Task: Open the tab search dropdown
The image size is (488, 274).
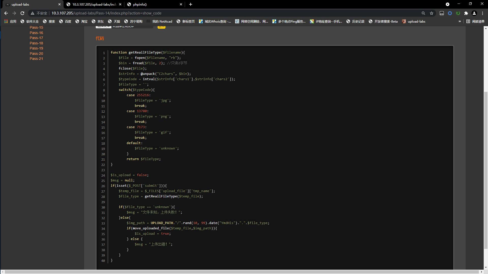Action: tap(448, 4)
